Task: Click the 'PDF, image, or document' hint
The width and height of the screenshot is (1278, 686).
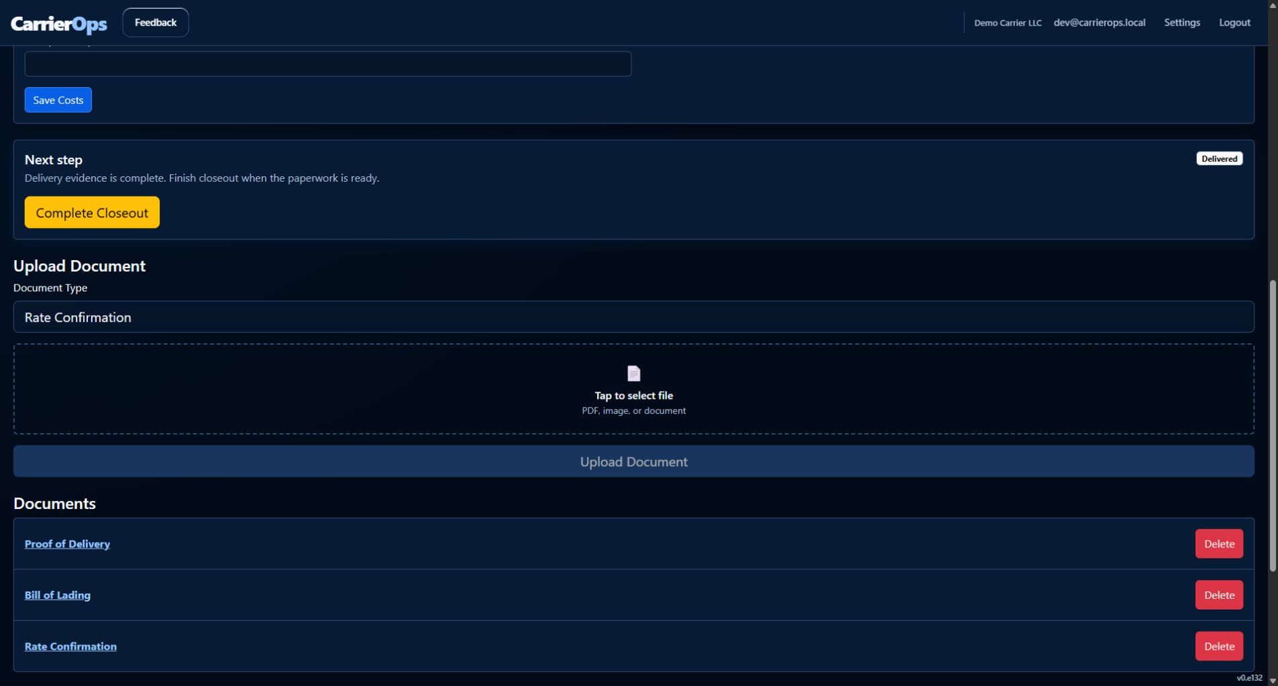Action: click(x=633, y=410)
